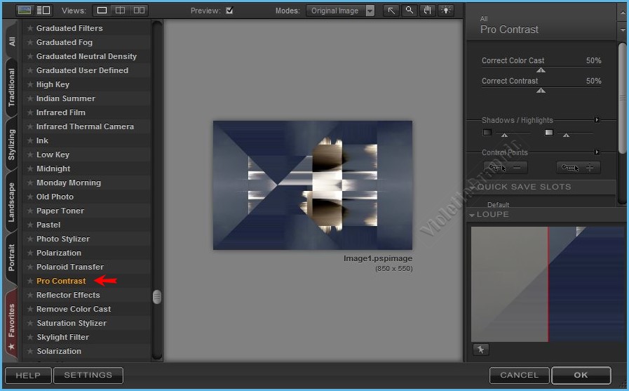Switch to single image view
The width and height of the screenshot is (629, 391).
click(102, 11)
